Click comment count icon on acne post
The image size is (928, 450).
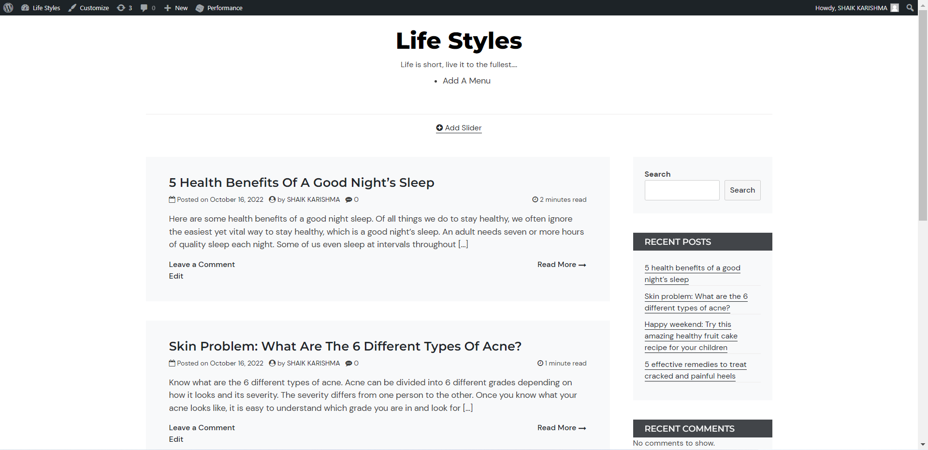pos(348,363)
